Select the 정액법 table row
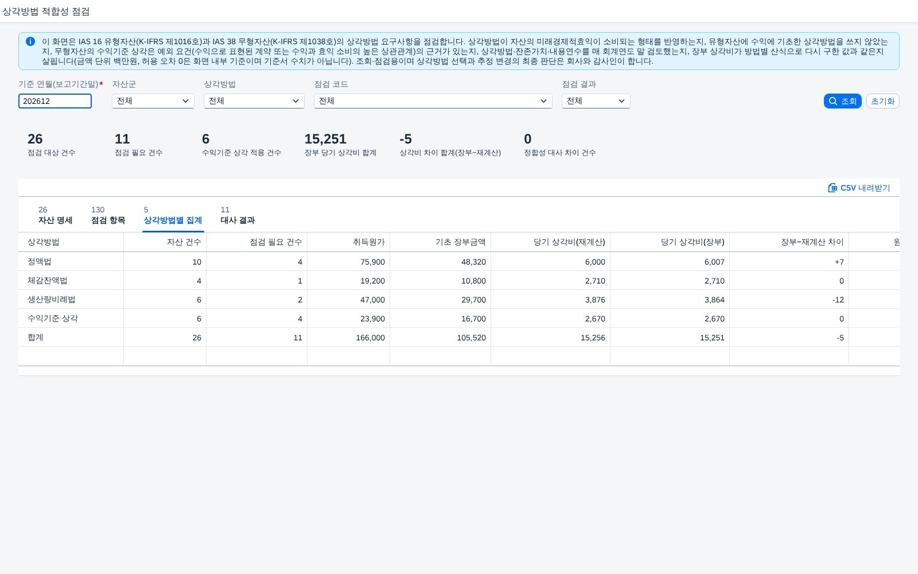This screenshot has width=918, height=574. point(459,262)
